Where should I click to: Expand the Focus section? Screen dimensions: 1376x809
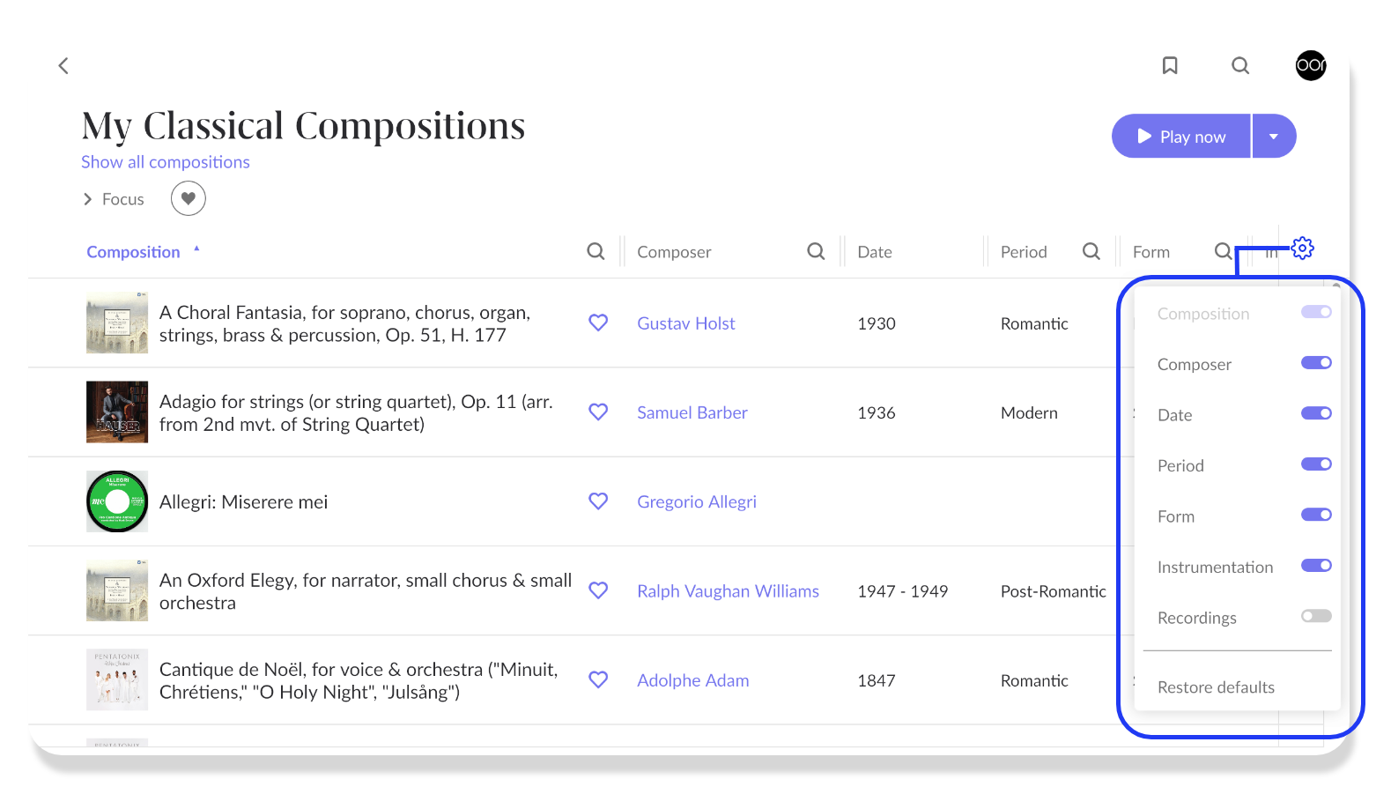pos(113,199)
